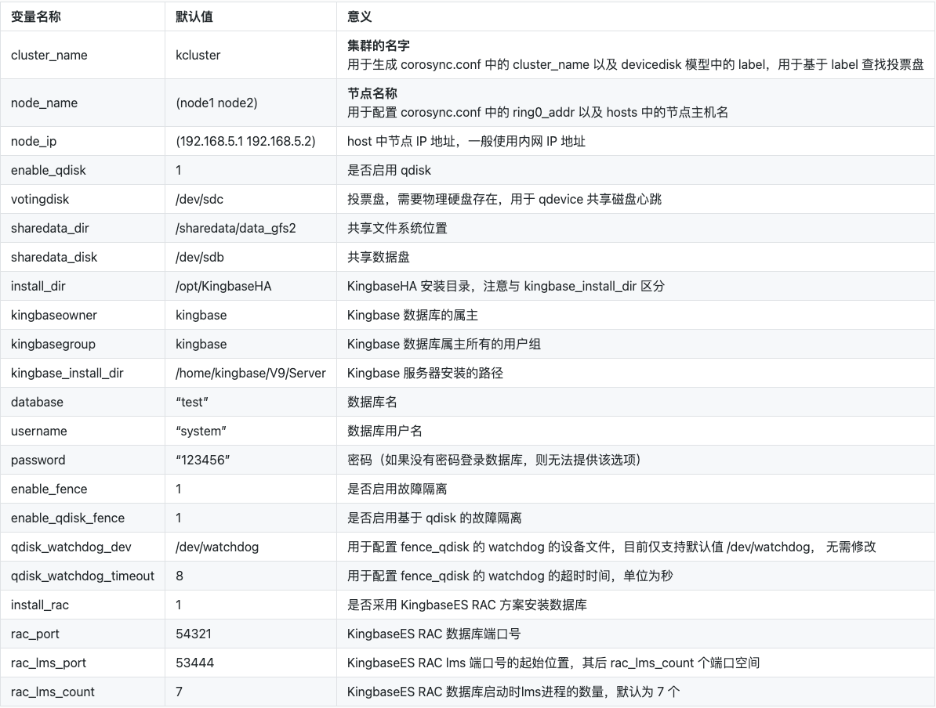Click the votingdisk variable name
Image resolution: width=936 pixels, height=708 pixels.
40,199
